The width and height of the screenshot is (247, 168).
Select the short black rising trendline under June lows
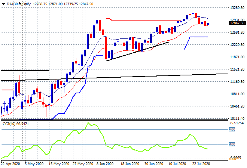click(x=138, y=52)
